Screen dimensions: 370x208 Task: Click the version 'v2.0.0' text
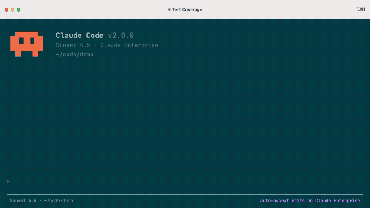click(x=121, y=36)
